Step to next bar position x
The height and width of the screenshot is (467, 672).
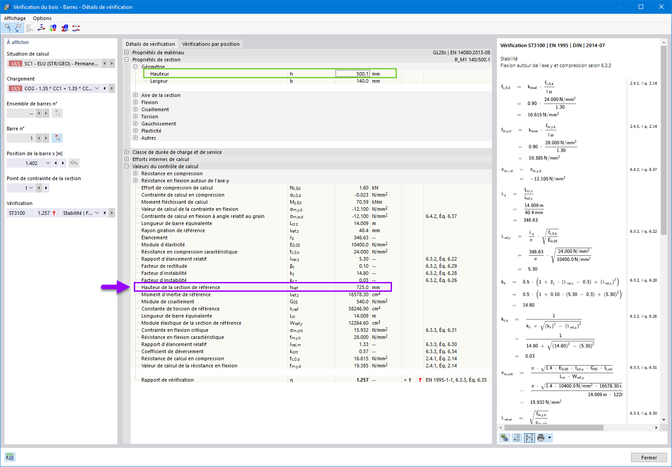pyautogui.click(x=63, y=163)
